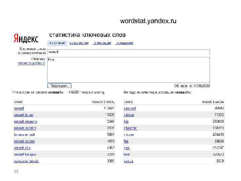Click 'Показов в месяц' header of left table
241x181 pixels.
pyautogui.click(x=103, y=102)
